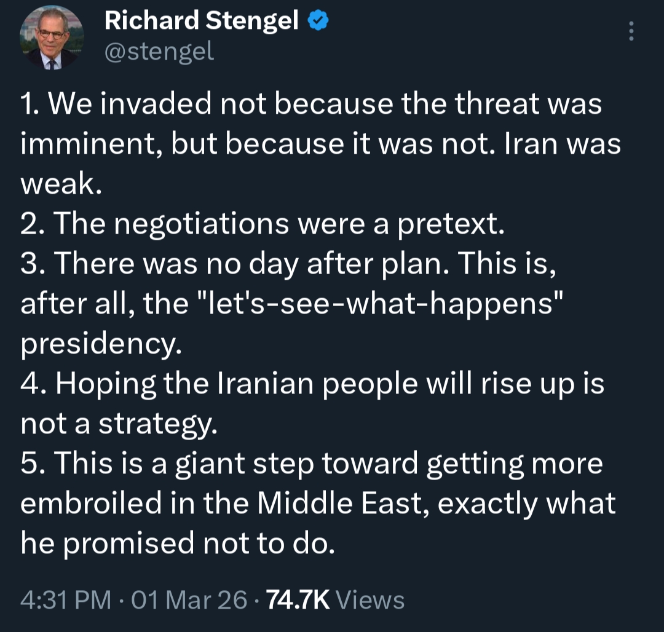The width and height of the screenshot is (664, 632).
Task: Click the Richard Stengel display name
Action: (201, 21)
